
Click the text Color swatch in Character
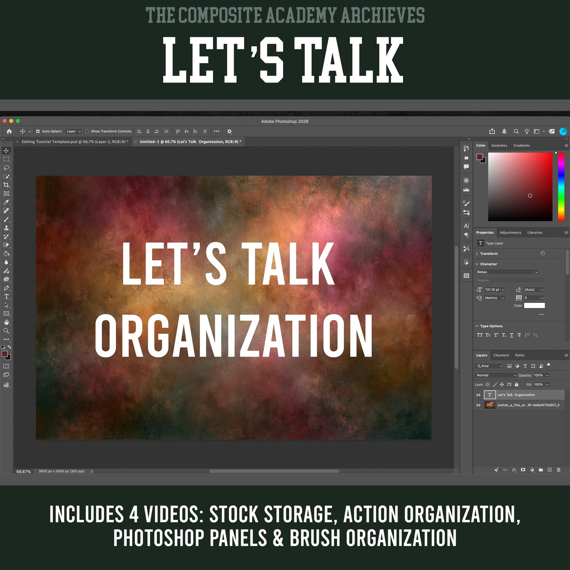(x=534, y=306)
